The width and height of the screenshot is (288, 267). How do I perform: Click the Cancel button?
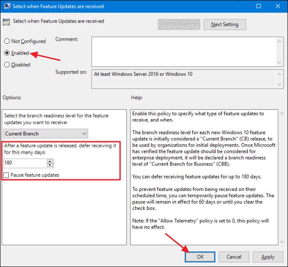(234, 257)
